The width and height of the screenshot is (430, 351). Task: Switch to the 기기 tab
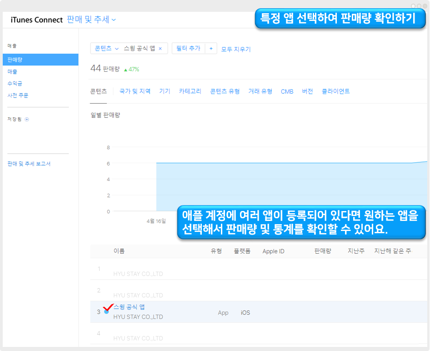[x=165, y=91]
